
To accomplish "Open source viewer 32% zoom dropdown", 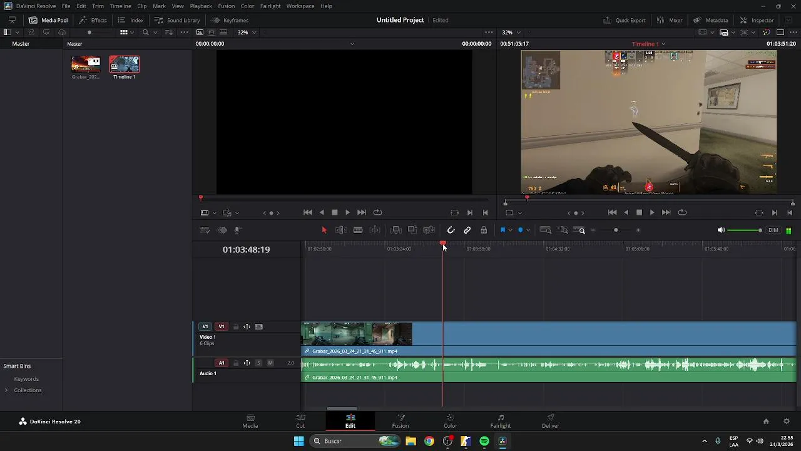I will coord(254,32).
